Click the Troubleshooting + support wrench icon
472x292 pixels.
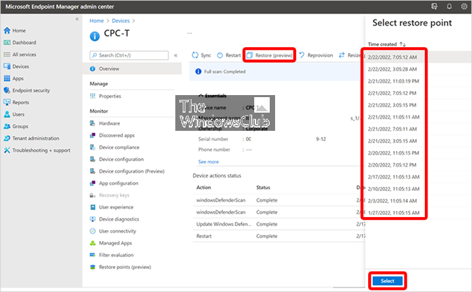point(7,150)
